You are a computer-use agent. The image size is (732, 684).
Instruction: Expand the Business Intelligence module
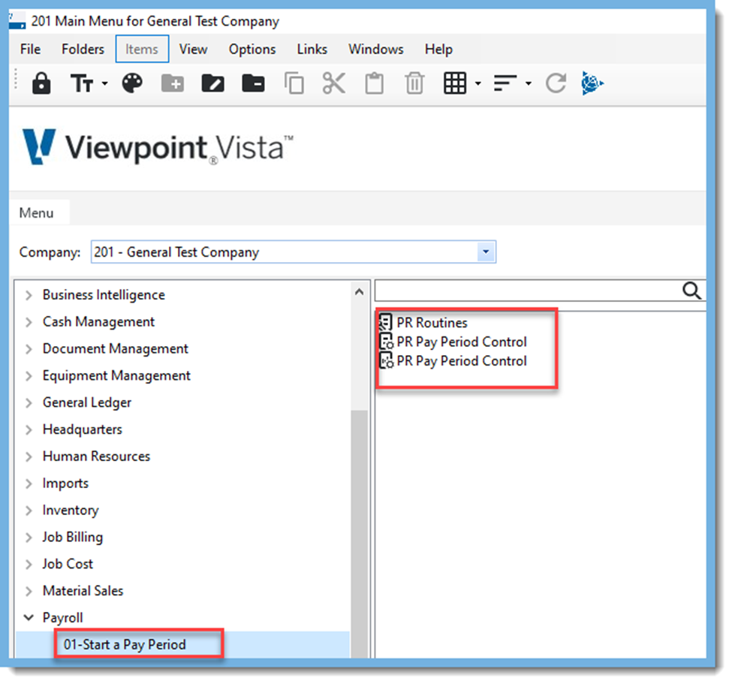[29, 295]
